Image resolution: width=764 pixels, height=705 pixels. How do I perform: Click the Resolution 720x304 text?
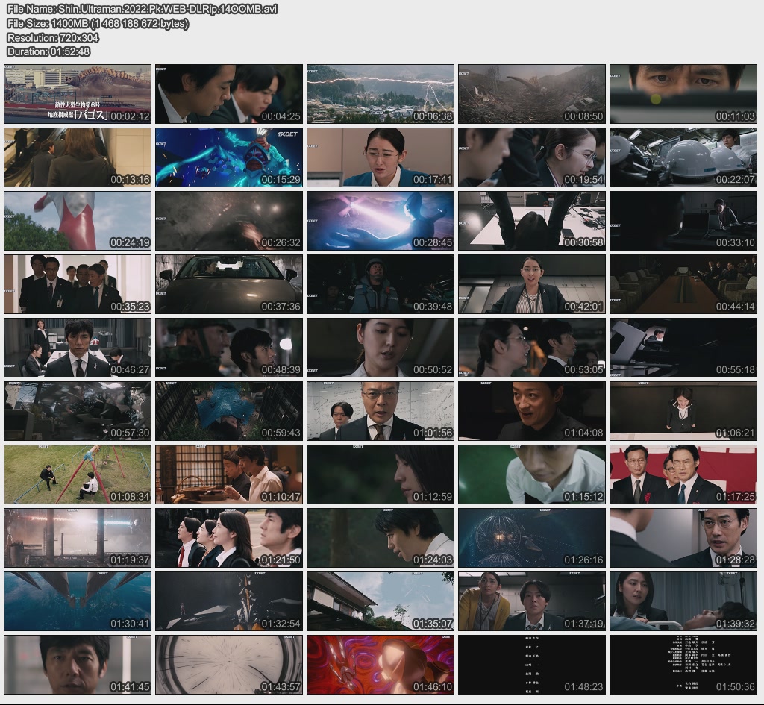pyautogui.click(x=53, y=37)
